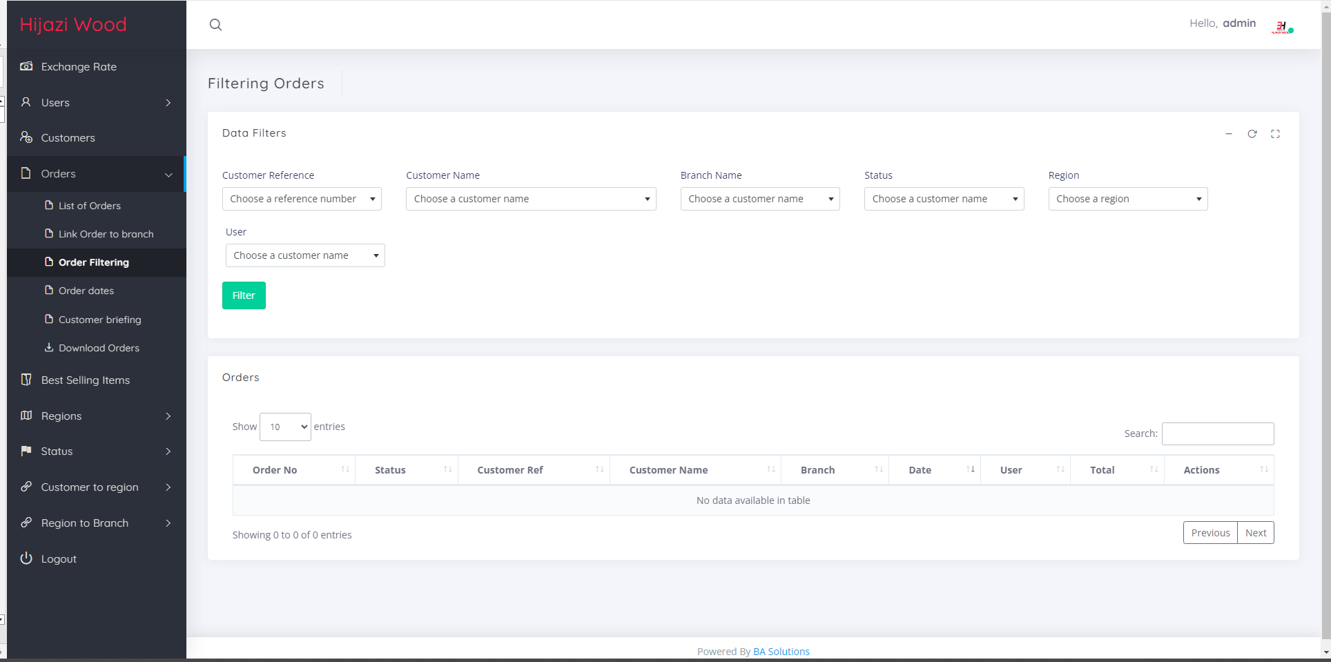This screenshot has width=1331, height=662.
Task: Open Download Orders menu item
Action: 99,348
